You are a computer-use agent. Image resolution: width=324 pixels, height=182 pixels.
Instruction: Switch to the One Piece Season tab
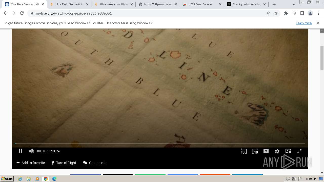pyautogui.click(x=22, y=4)
